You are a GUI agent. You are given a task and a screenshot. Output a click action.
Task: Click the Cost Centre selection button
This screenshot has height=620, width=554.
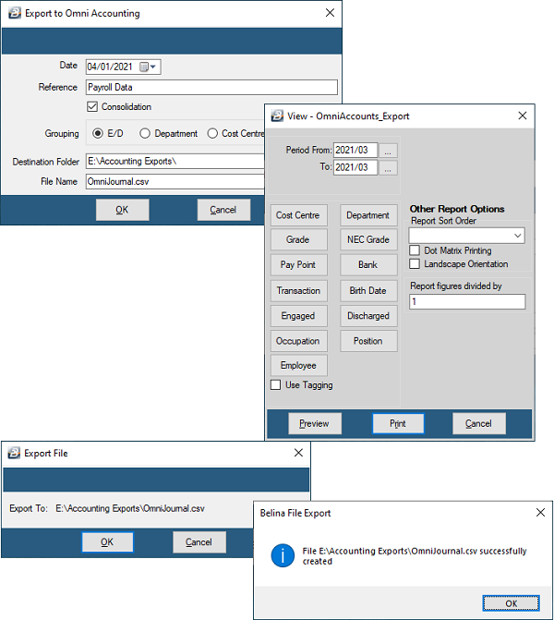coord(299,215)
